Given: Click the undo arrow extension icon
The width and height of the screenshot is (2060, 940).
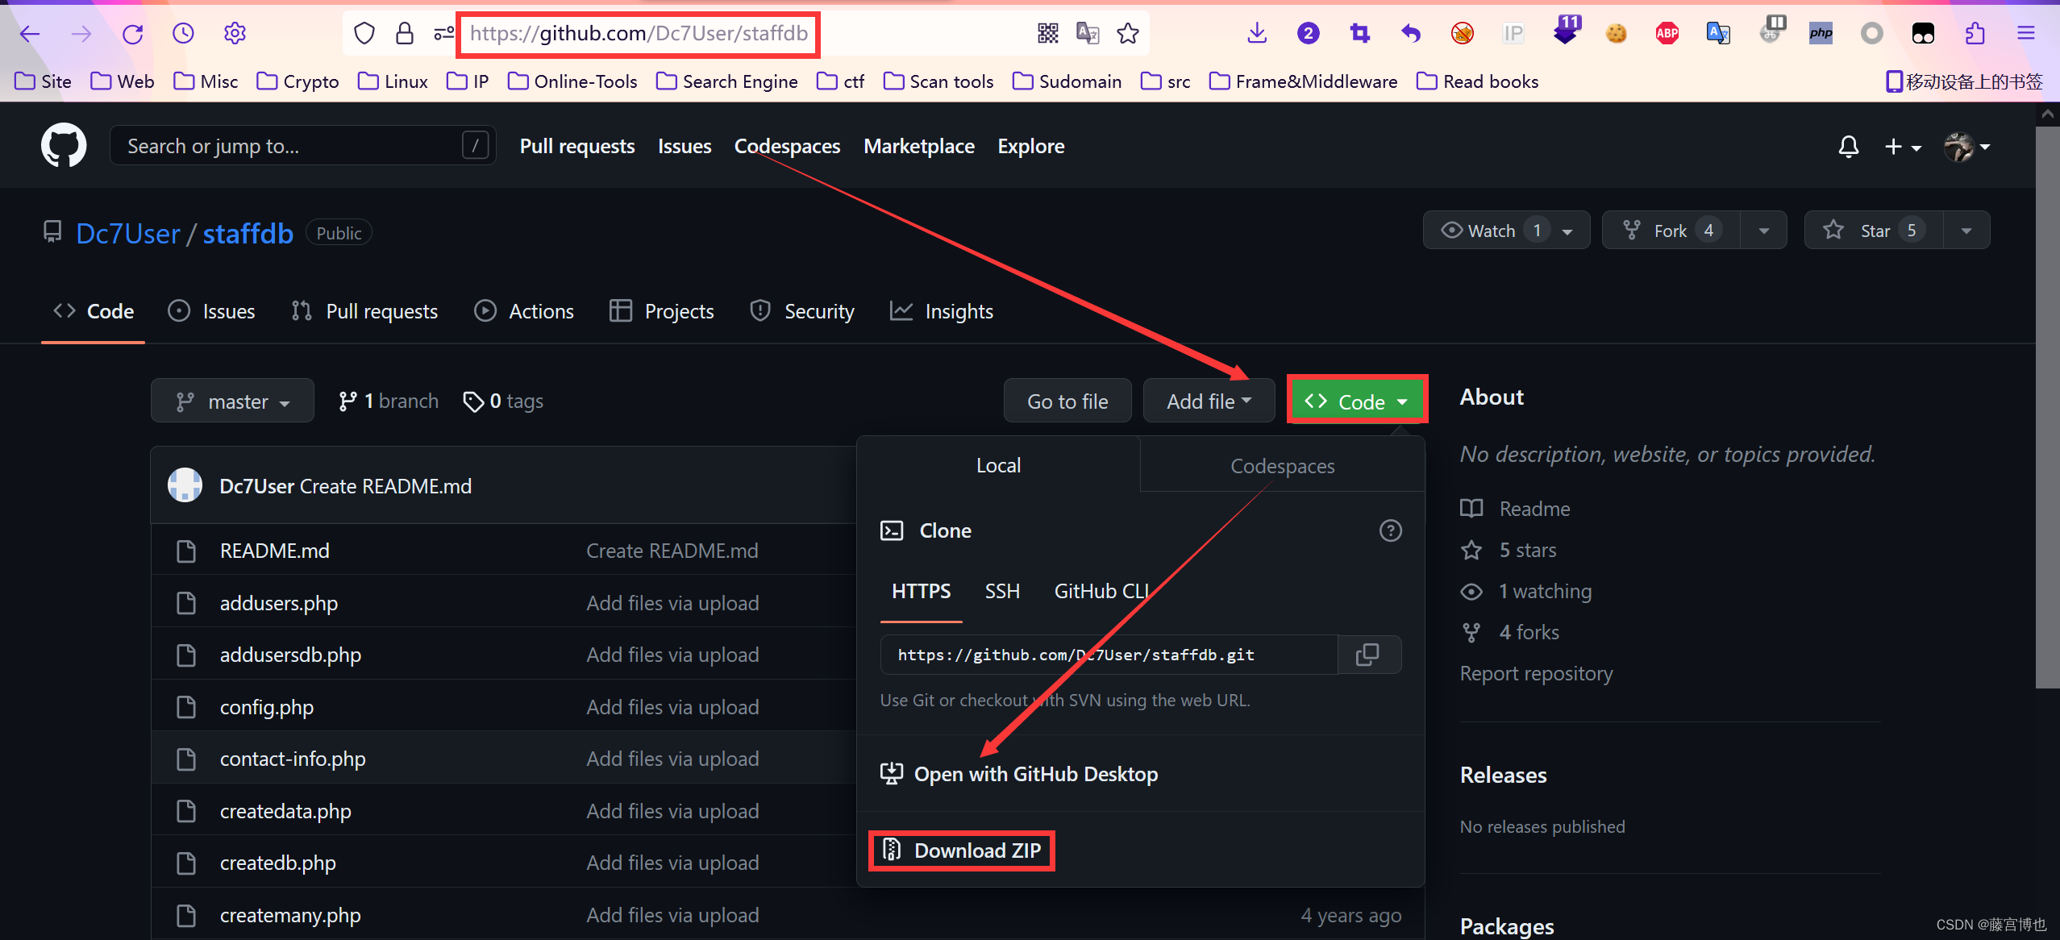Looking at the screenshot, I should pos(1411,34).
